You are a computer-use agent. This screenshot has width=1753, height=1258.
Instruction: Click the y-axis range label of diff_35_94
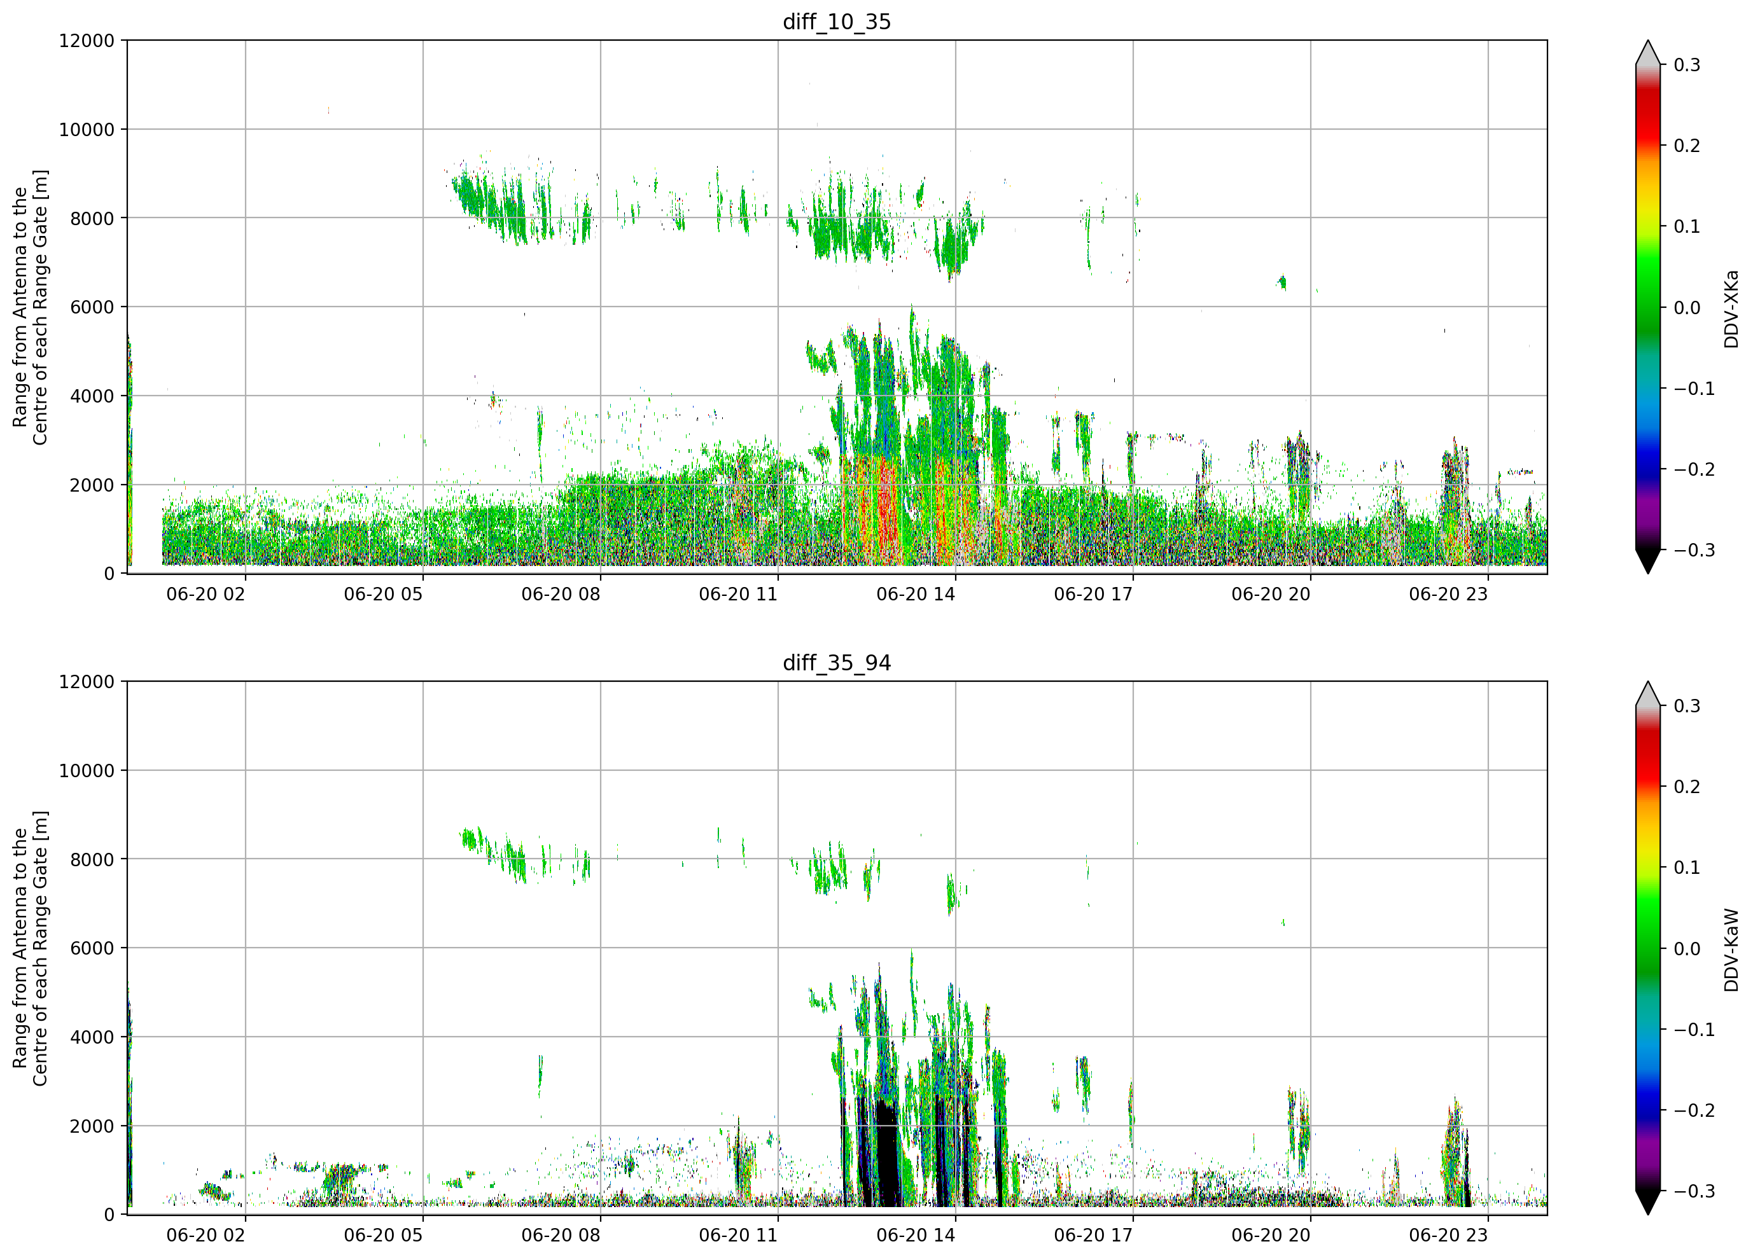(30, 948)
